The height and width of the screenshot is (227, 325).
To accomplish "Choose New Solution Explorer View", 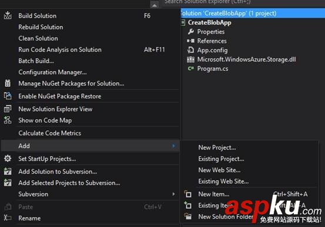I will [x=90, y=109].
